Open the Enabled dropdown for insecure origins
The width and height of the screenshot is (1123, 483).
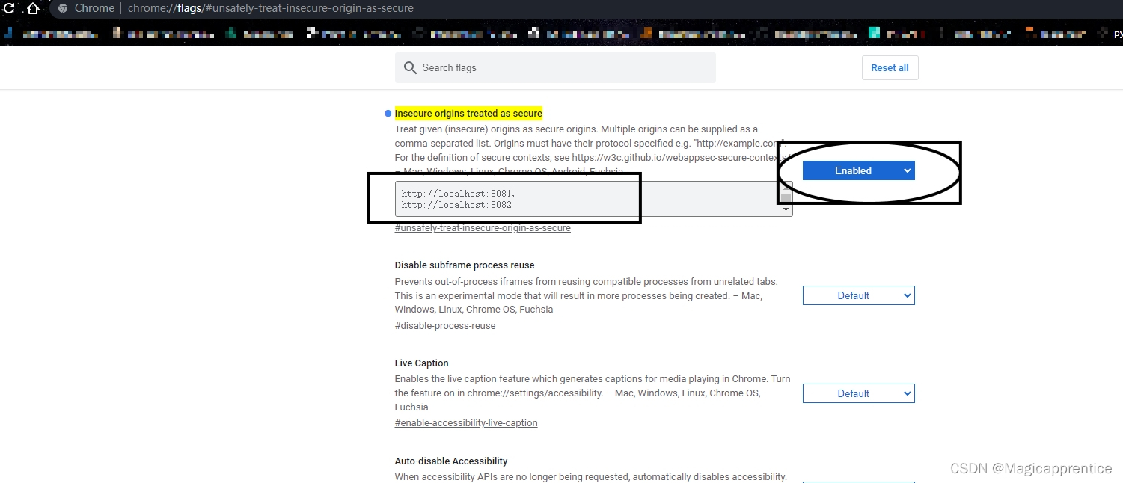point(858,170)
